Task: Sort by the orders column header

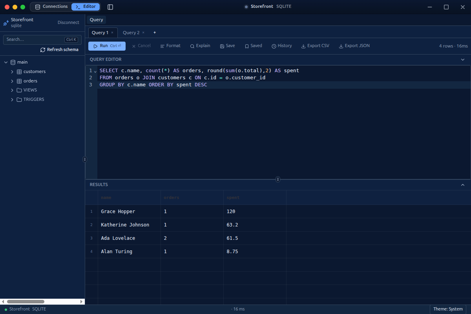Action: [192, 197]
